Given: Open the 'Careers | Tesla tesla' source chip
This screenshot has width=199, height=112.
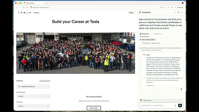Looking at the screenshot, I should tap(151, 43).
